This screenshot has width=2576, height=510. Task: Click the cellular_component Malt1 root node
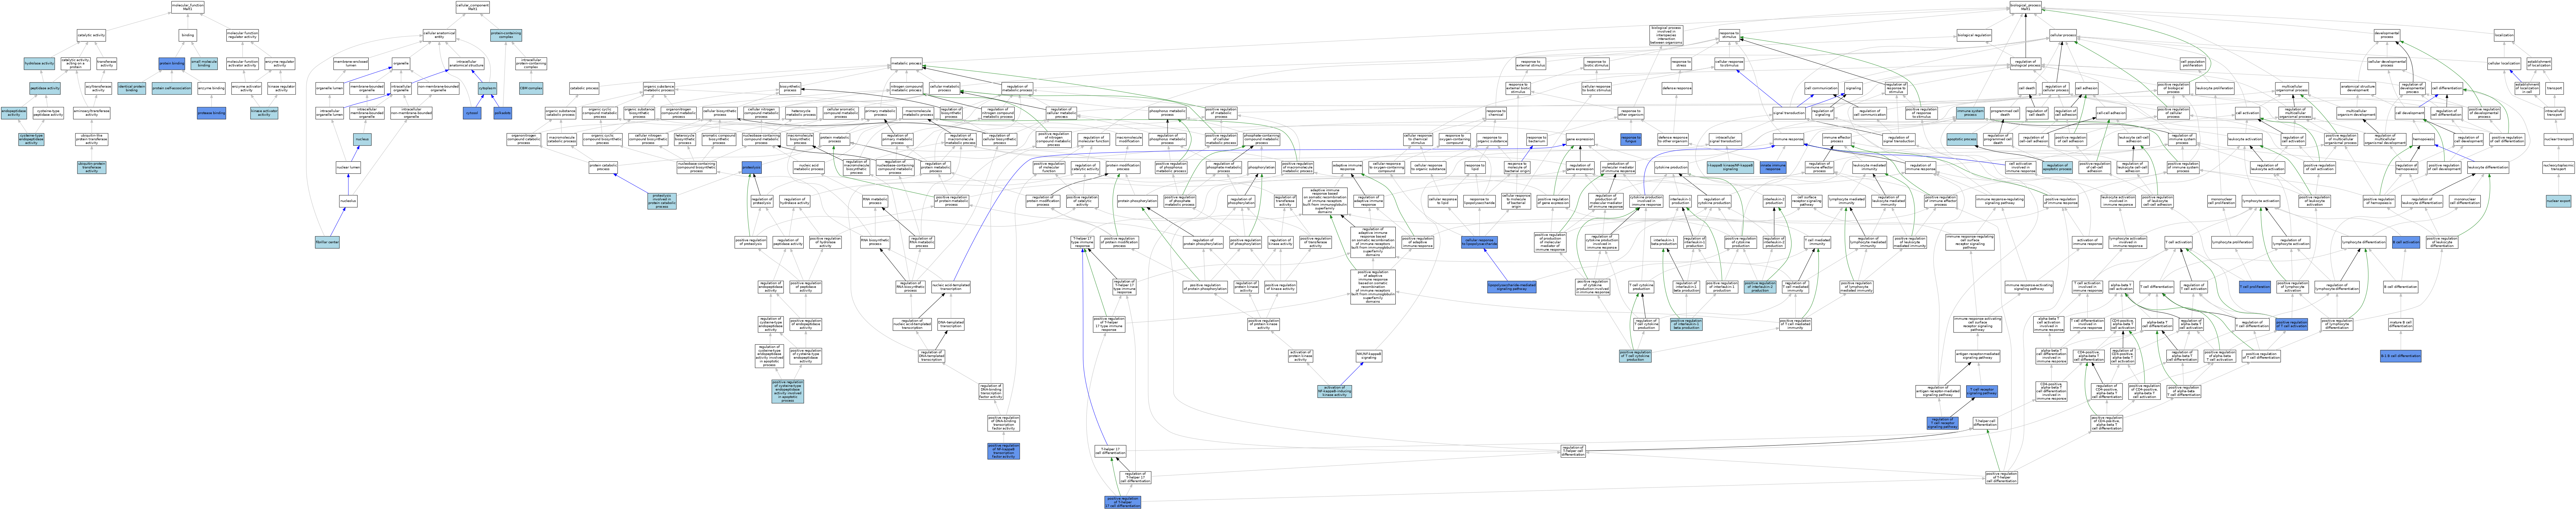tap(473, 7)
